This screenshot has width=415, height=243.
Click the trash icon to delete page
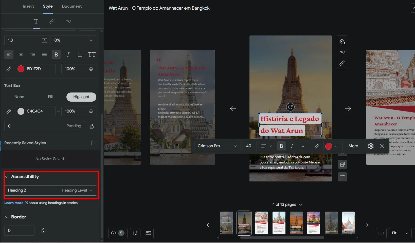(342, 177)
